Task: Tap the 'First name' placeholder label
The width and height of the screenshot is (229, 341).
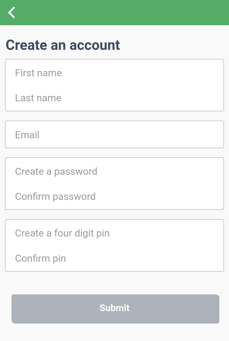Action: click(x=38, y=73)
